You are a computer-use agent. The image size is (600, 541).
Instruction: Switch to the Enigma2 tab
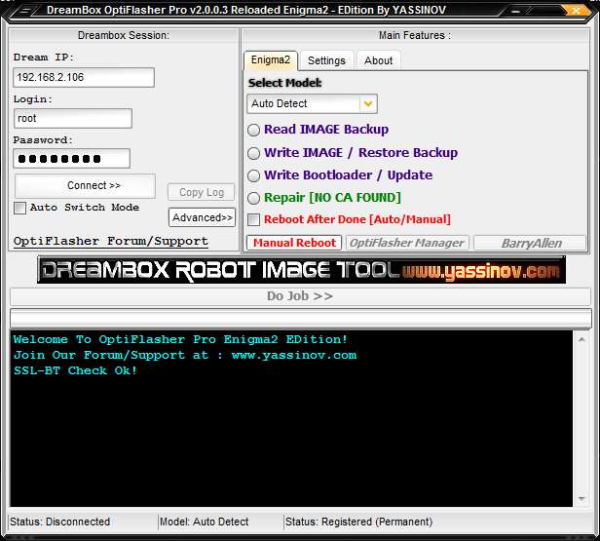(271, 60)
